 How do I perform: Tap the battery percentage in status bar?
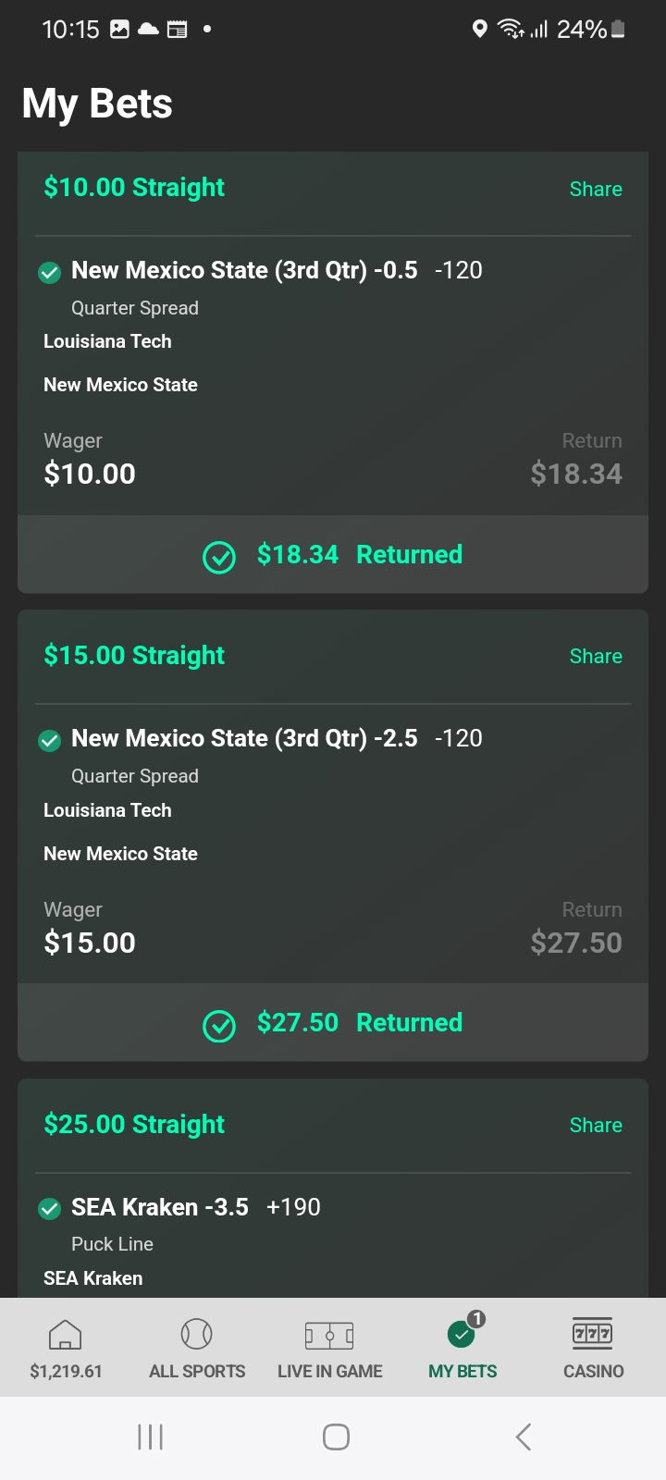582,30
